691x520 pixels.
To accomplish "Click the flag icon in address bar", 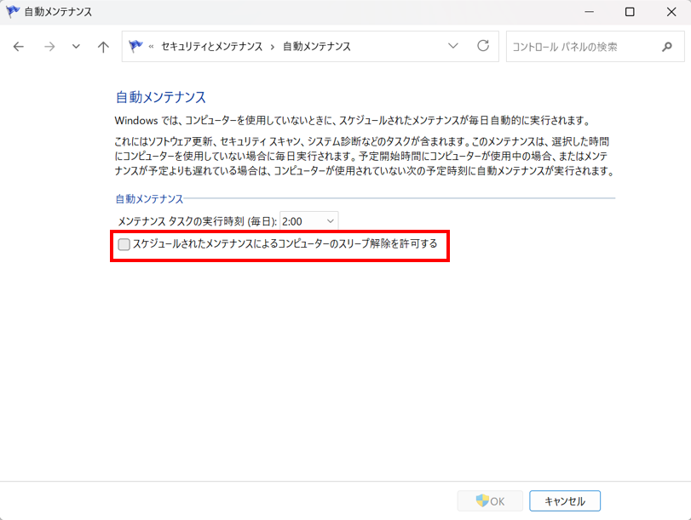I will click(135, 47).
